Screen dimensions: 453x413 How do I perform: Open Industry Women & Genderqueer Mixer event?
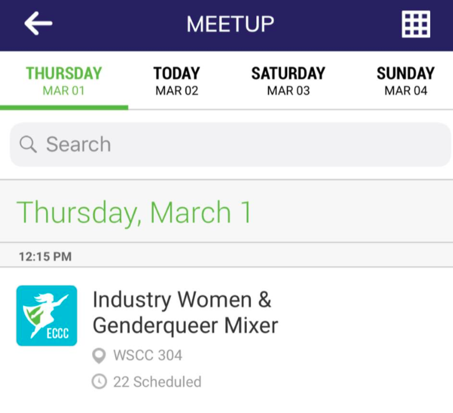tap(185, 312)
